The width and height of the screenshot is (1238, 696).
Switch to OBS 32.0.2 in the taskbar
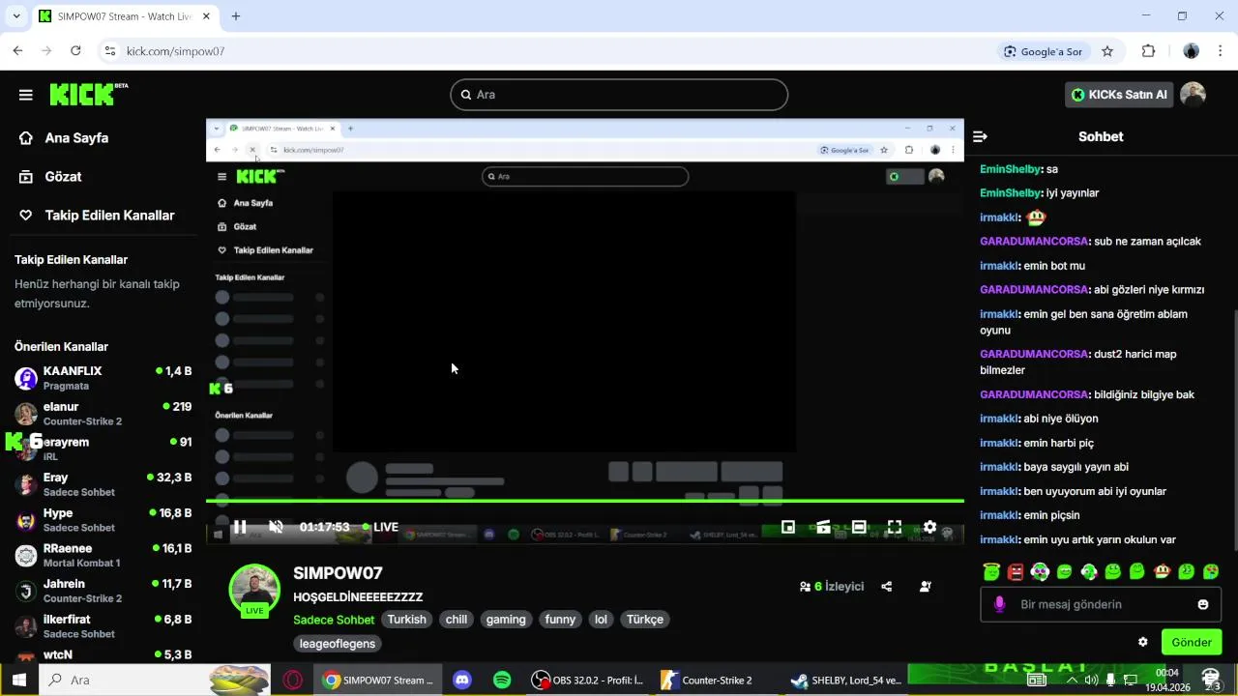pyautogui.click(x=588, y=681)
